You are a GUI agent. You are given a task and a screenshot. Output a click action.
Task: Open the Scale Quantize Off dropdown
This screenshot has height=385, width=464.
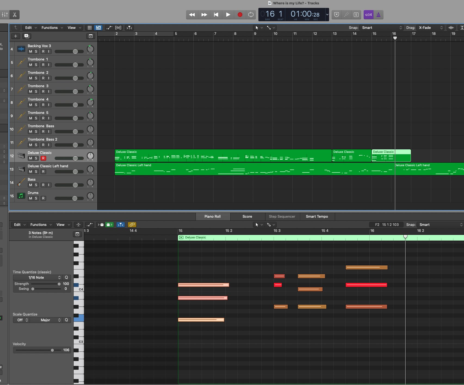point(21,320)
